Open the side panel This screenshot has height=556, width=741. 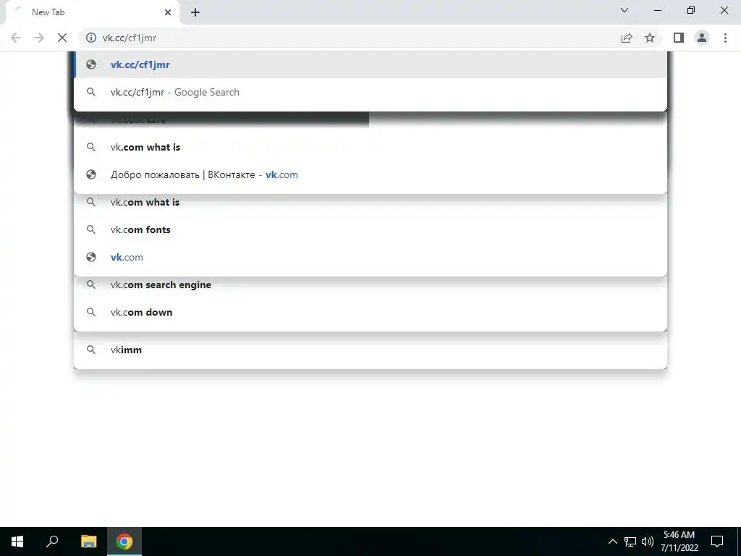(679, 38)
